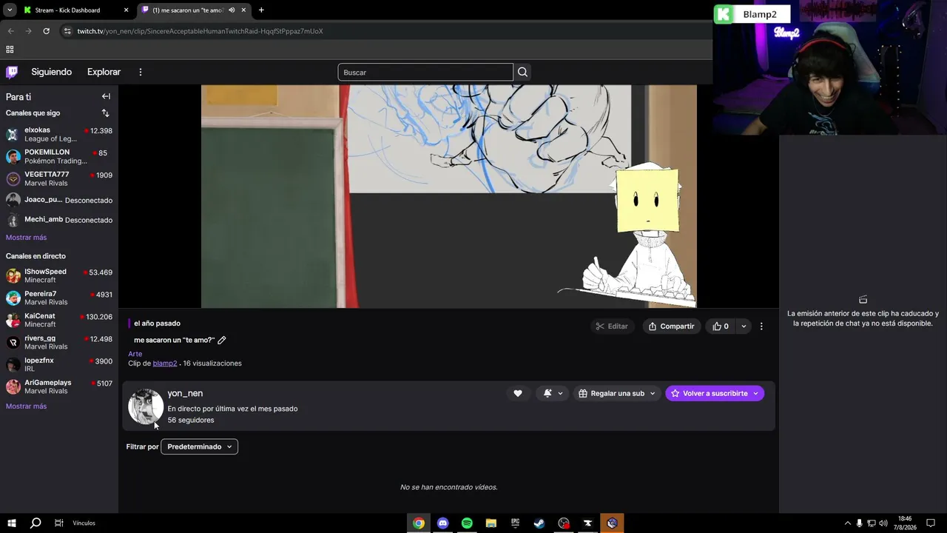The width and height of the screenshot is (947, 533).
Task: Open VEGETTA777 channel in sidebar
Action: [59, 178]
